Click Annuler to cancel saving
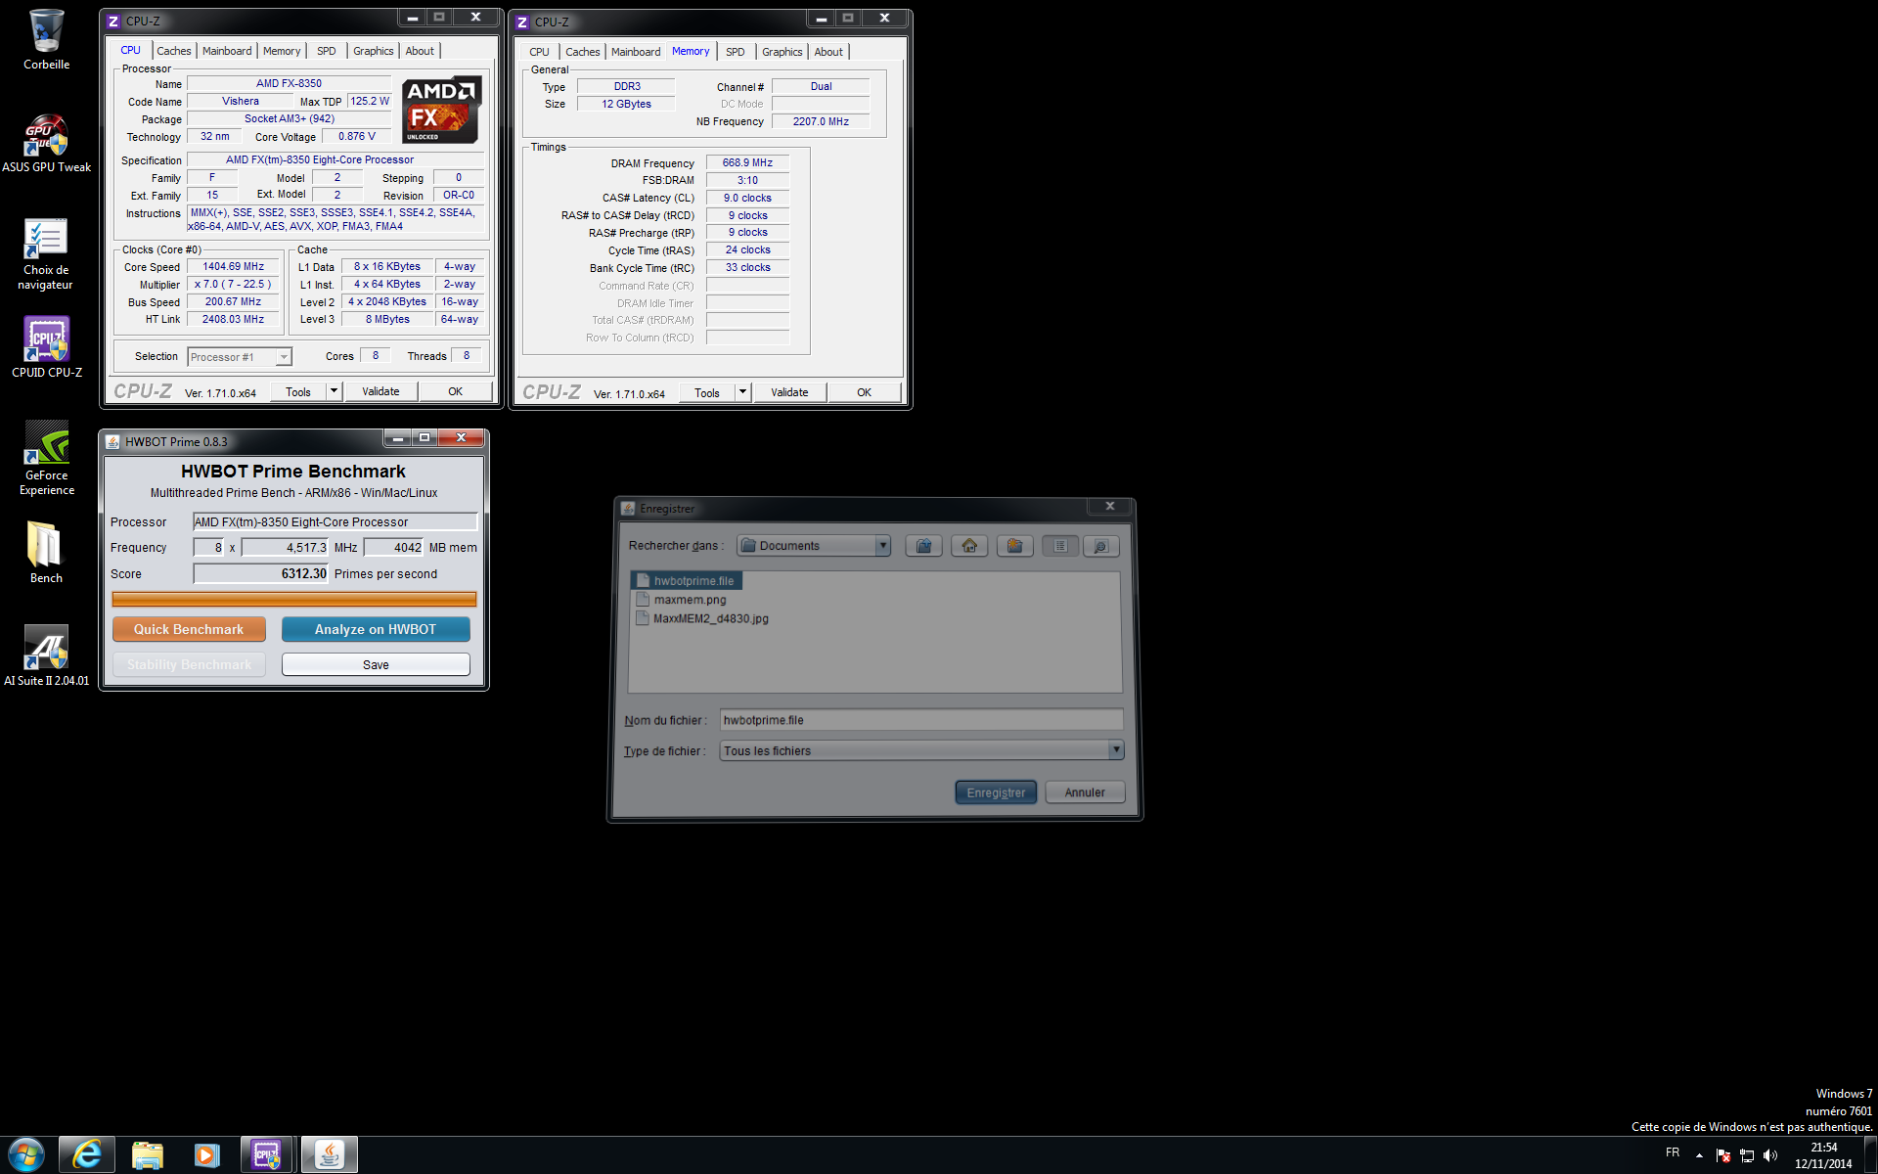Image resolution: width=1878 pixels, height=1174 pixels. pyautogui.click(x=1085, y=792)
